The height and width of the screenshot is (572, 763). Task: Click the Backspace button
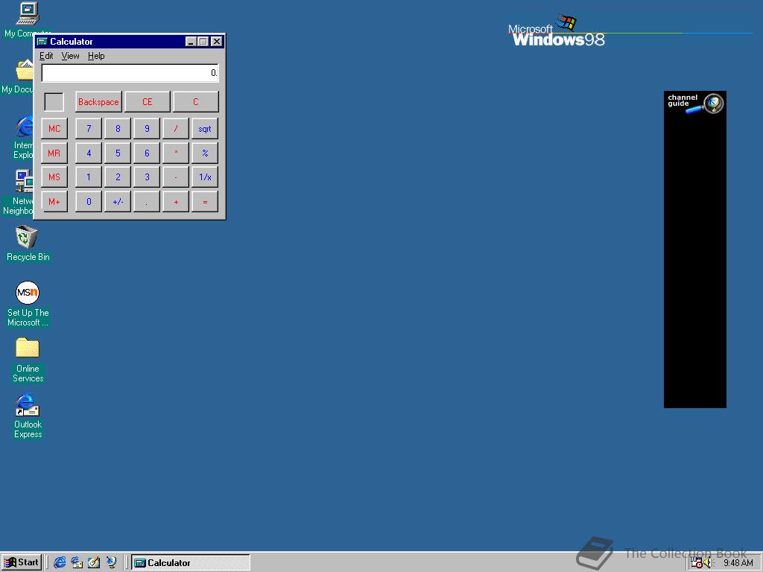tap(98, 101)
